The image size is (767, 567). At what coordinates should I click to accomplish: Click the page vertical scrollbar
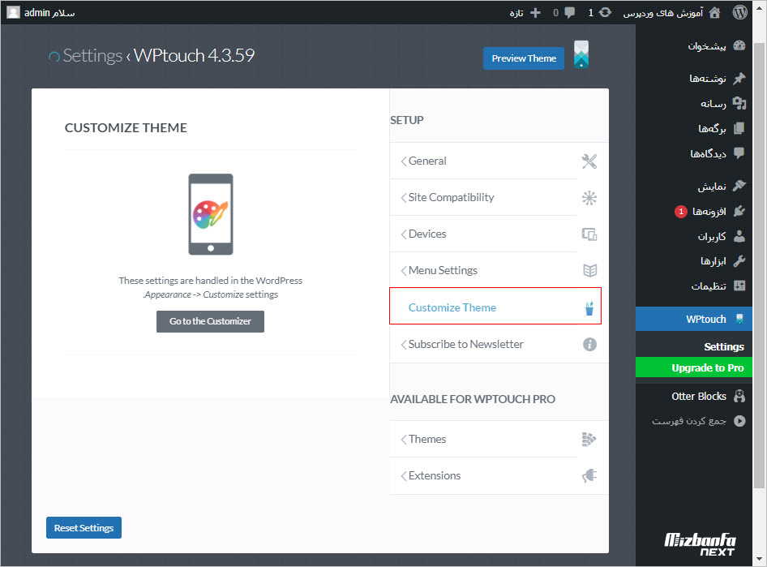coord(759,265)
